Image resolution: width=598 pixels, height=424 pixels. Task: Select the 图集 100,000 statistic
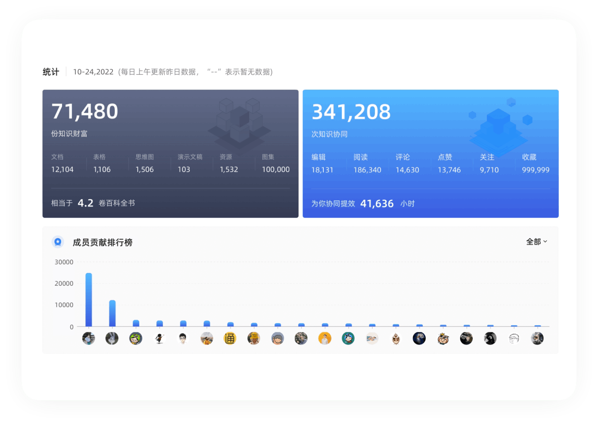click(276, 163)
